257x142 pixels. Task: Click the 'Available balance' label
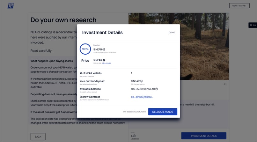point(90,89)
